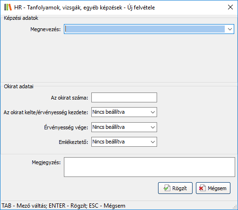Click the green checkmark icon on Rögzít
The image size is (238, 210).
click(x=167, y=188)
